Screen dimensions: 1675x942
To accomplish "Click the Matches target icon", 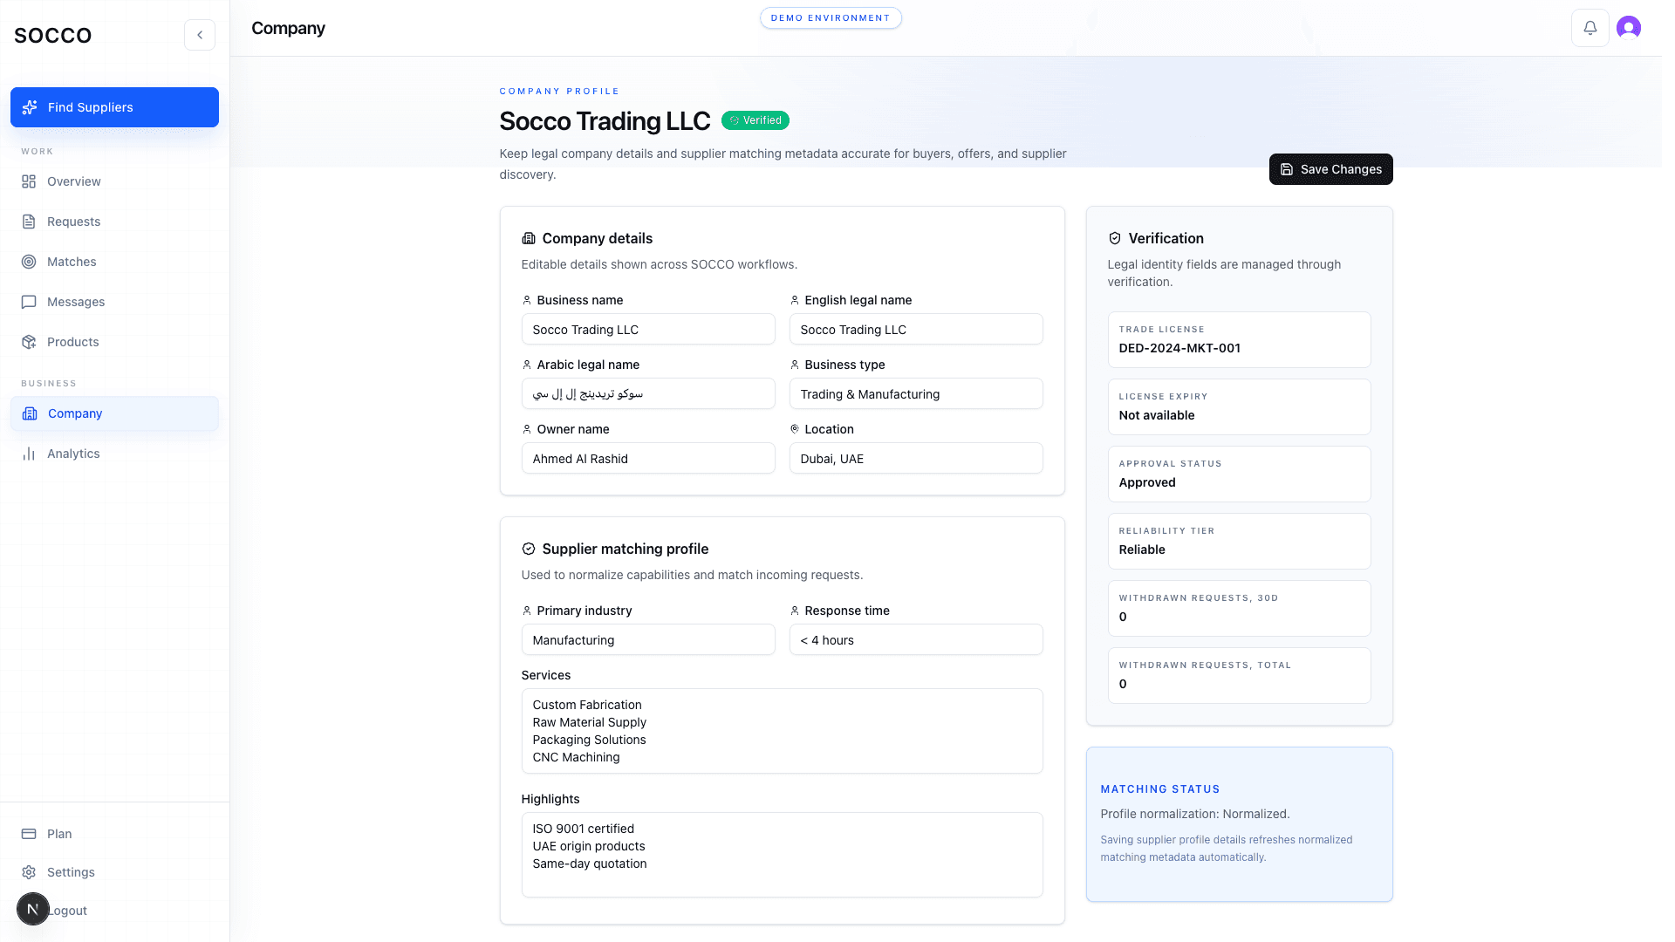I will coord(29,262).
